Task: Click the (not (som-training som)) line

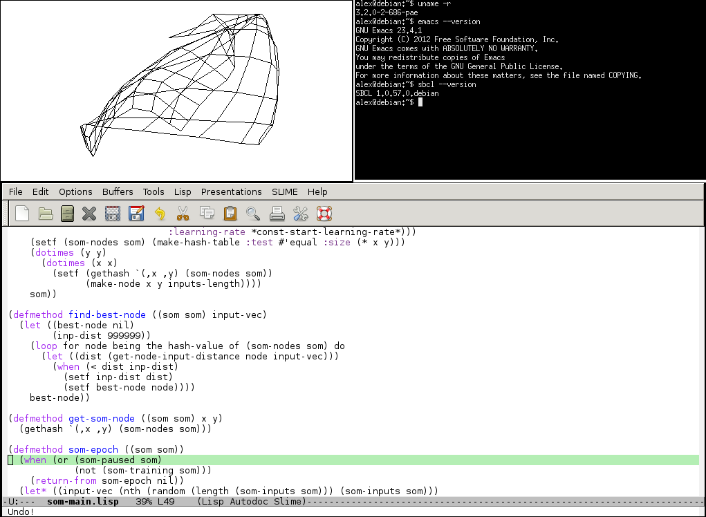Action: click(x=142, y=470)
